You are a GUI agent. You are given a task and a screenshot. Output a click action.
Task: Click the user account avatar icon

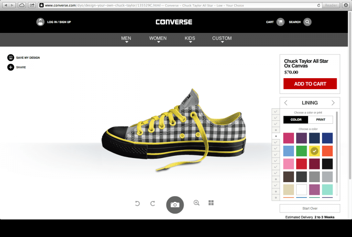(40, 22)
